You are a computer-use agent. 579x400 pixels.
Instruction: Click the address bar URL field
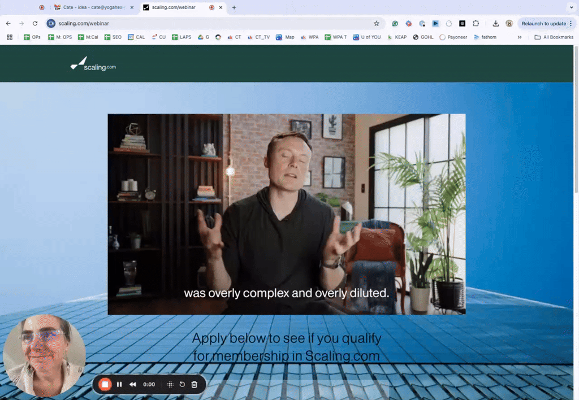[214, 23]
